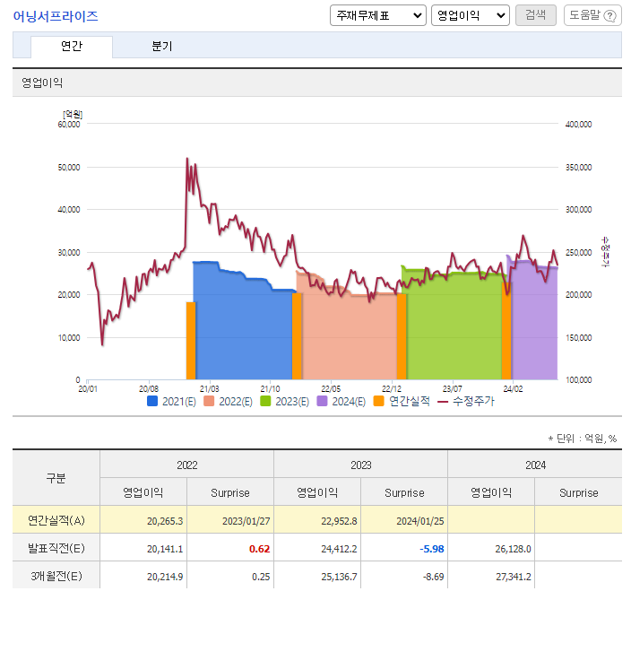Select the 발표직전(E) row label
The height and width of the screenshot is (652, 631).
[x=56, y=548]
